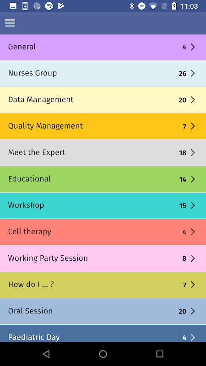
Task: Select the Working Party Session row
Action: [x=103, y=258]
